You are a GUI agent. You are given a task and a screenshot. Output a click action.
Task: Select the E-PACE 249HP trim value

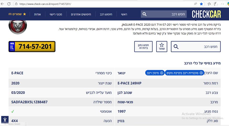(129, 83)
